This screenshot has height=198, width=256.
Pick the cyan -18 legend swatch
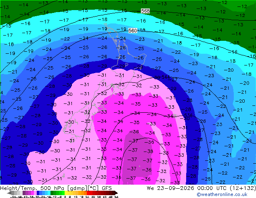(x=49, y=193)
